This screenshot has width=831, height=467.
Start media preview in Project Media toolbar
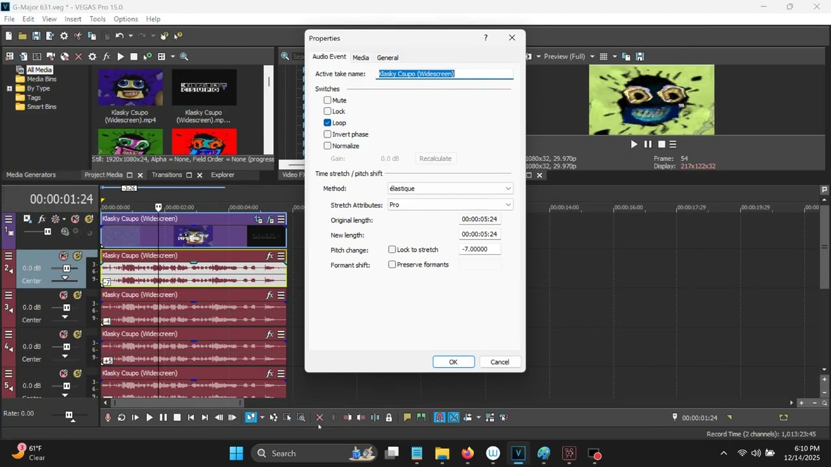[120, 56]
